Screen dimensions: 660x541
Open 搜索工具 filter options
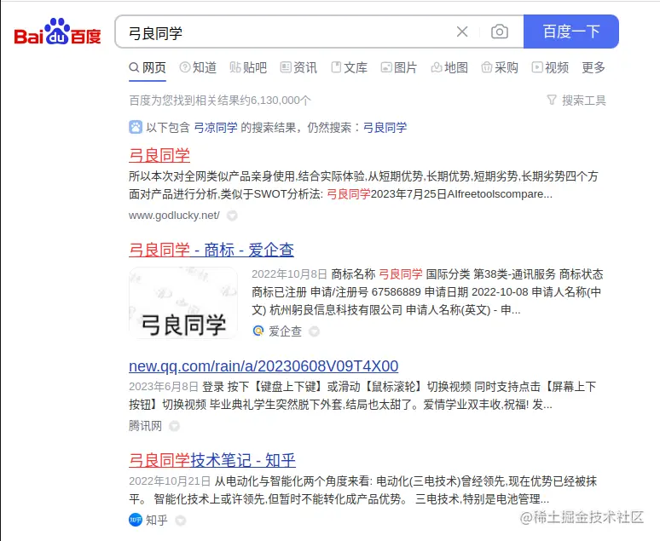click(576, 101)
